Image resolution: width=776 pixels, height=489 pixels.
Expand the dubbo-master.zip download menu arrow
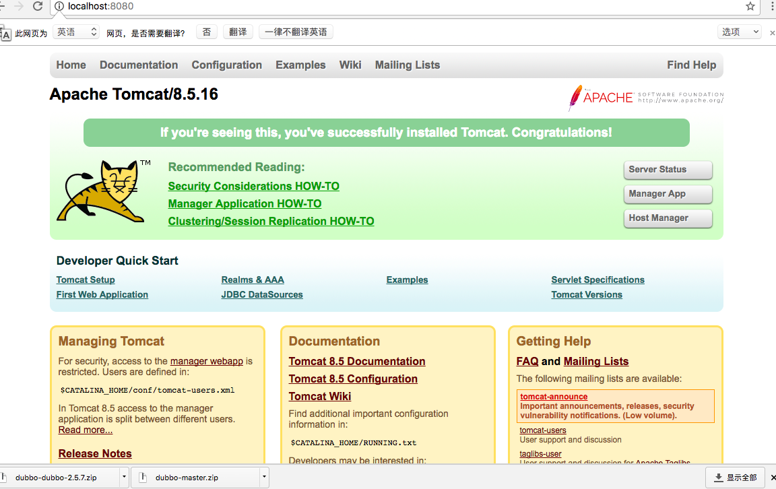(264, 477)
